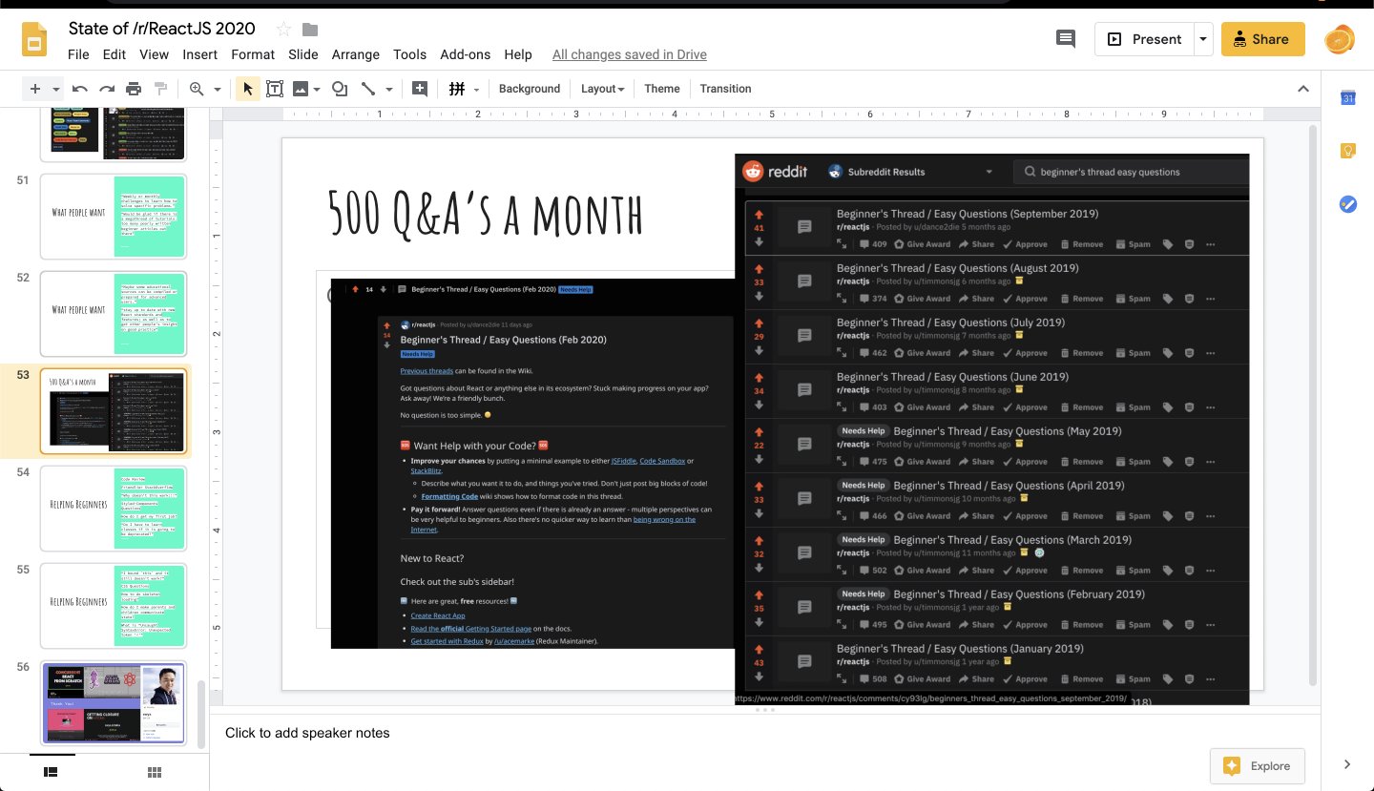Open line type dropdown arrow

(x=389, y=89)
